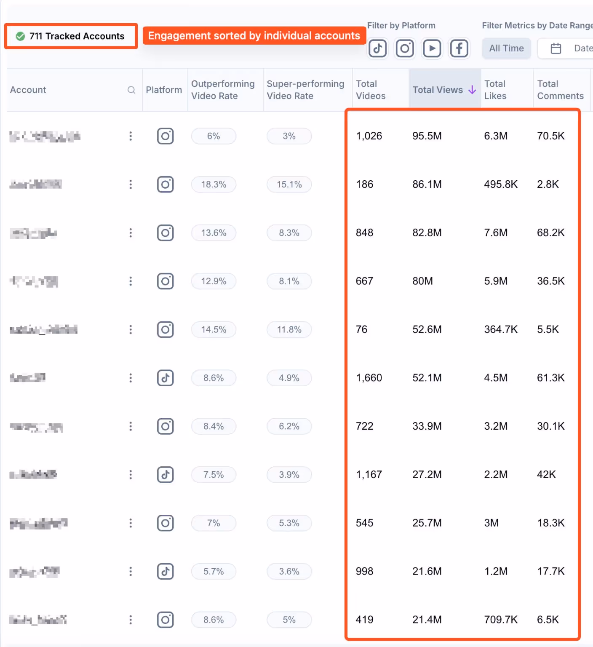Image resolution: width=593 pixels, height=647 pixels.
Task: Click the 14.5% outperforming rate pill
Action: point(214,329)
